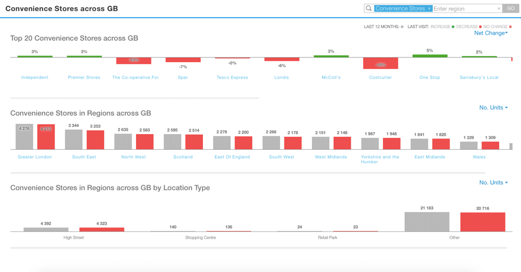Click Wales's 1 329 value
Viewport: 521px width, 272px height.
[x=469, y=137]
